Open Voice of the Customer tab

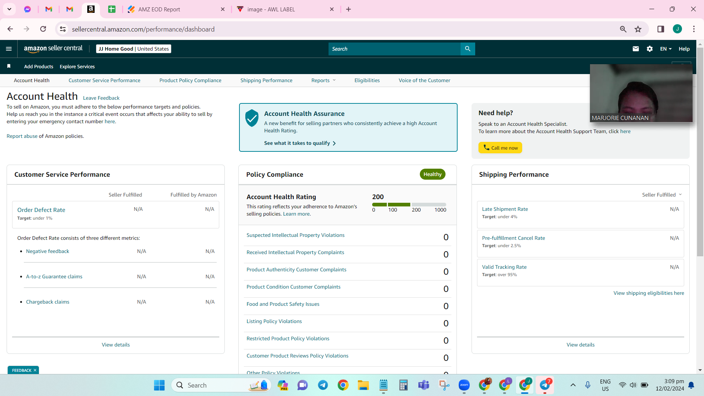pos(424,80)
